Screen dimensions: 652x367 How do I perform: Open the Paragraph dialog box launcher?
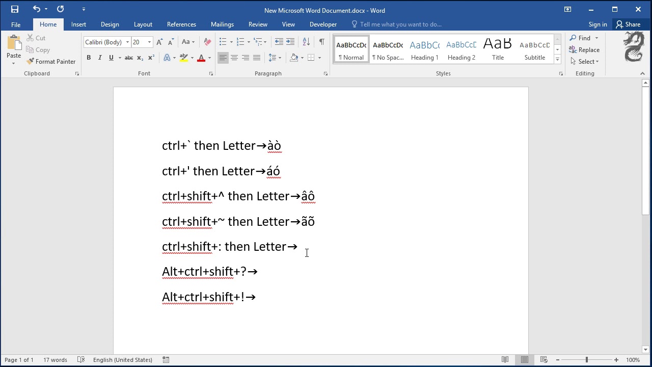click(x=325, y=74)
